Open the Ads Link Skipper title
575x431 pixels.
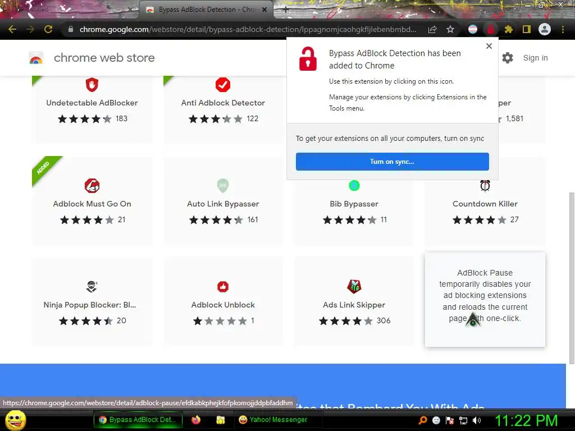click(354, 305)
